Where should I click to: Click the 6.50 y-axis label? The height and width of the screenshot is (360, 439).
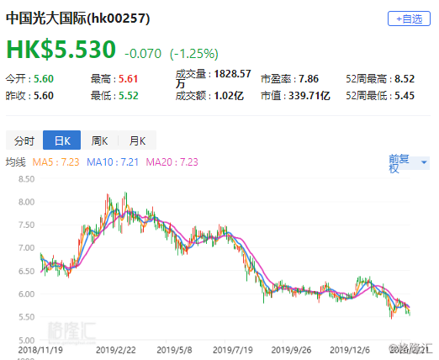[26, 271]
